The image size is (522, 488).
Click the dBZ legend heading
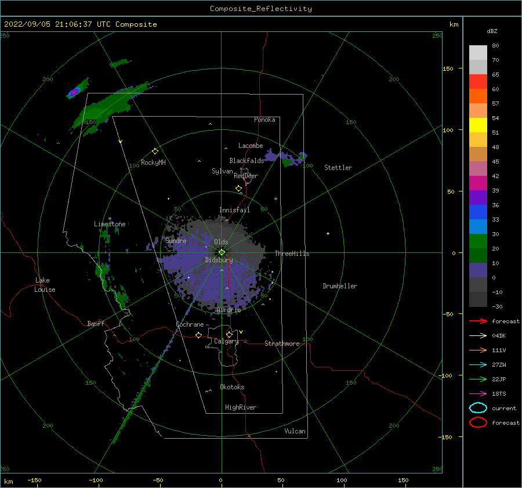492,31
